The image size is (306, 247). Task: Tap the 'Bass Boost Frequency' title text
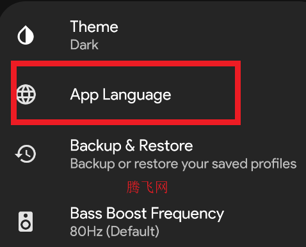pos(147,214)
